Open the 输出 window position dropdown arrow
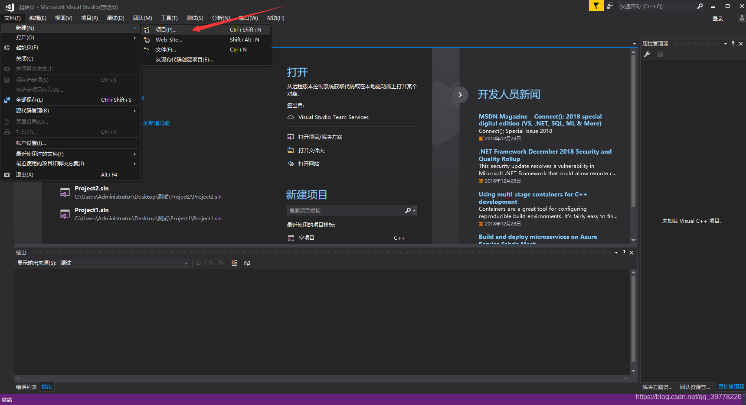 pyautogui.click(x=616, y=252)
